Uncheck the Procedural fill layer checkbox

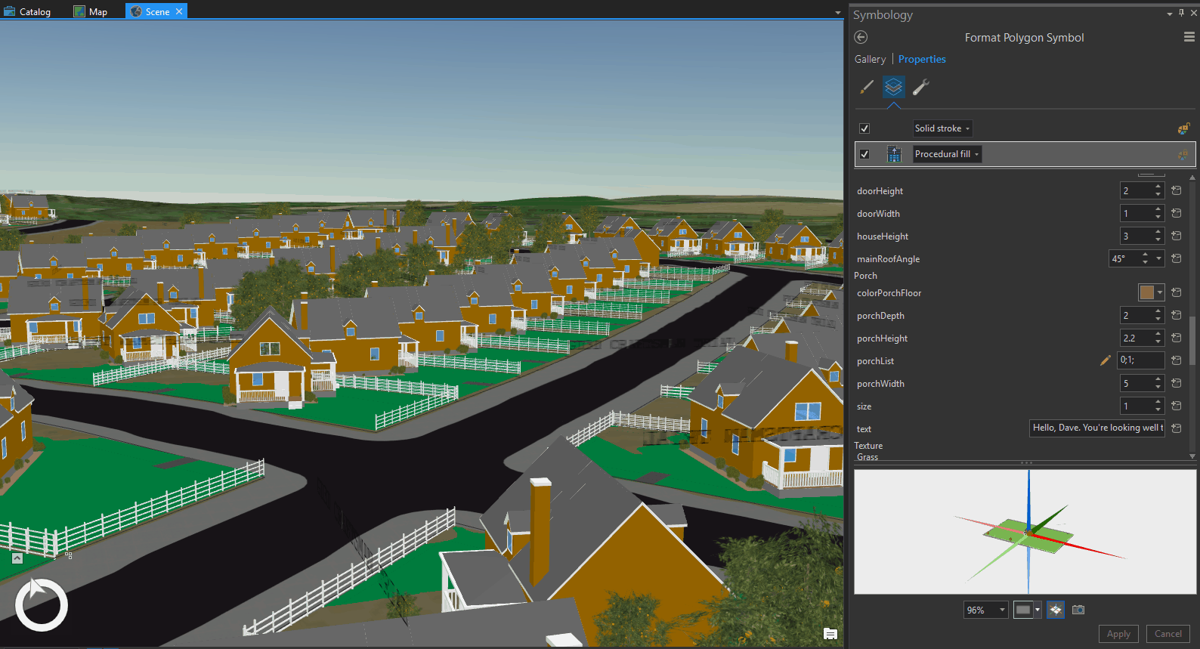tap(864, 154)
